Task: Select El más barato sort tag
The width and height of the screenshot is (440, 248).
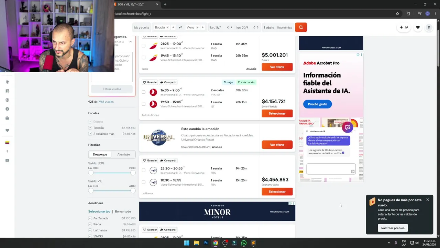Action: pos(246,82)
